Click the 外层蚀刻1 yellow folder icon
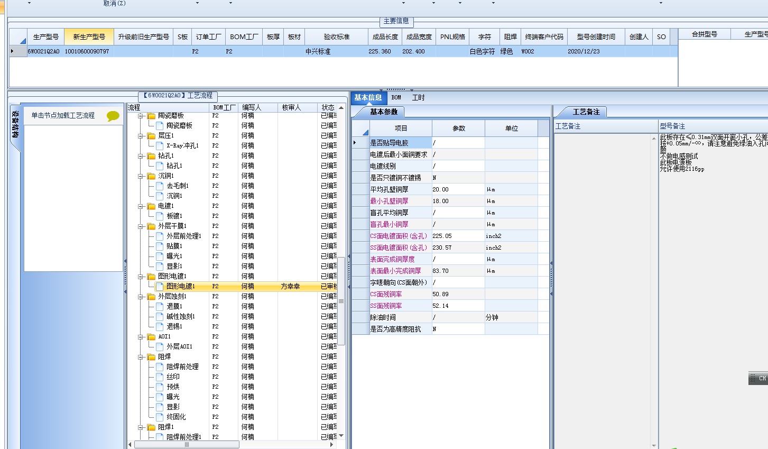The image size is (768, 449). [151, 296]
